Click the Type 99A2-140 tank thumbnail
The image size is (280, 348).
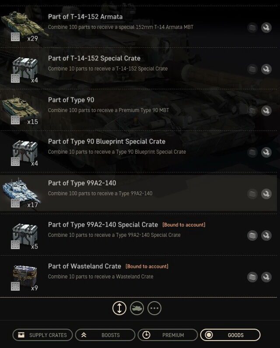coord(21,191)
